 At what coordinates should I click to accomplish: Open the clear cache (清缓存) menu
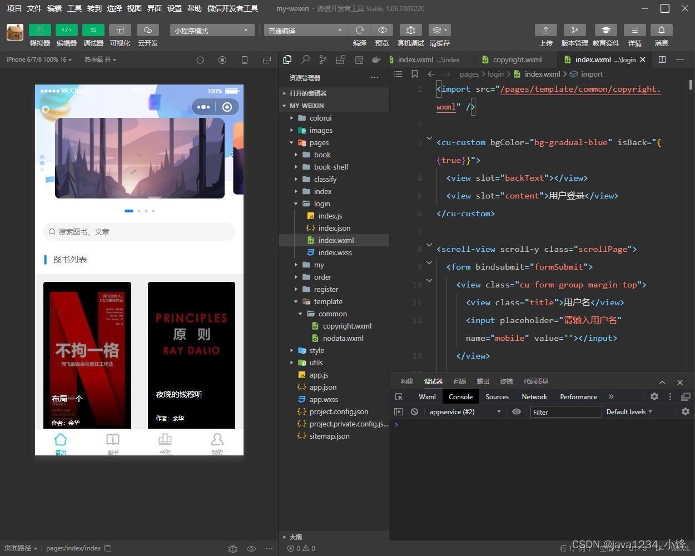tap(440, 30)
